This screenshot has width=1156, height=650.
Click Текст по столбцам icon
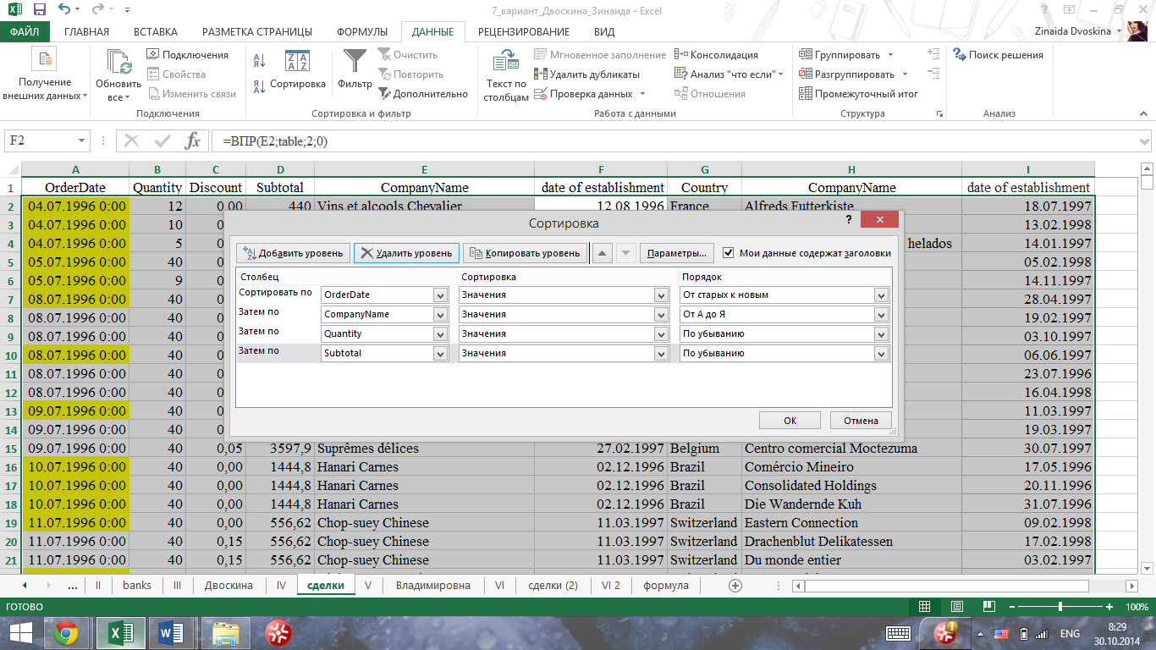pyautogui.click(x=506, y=62)
